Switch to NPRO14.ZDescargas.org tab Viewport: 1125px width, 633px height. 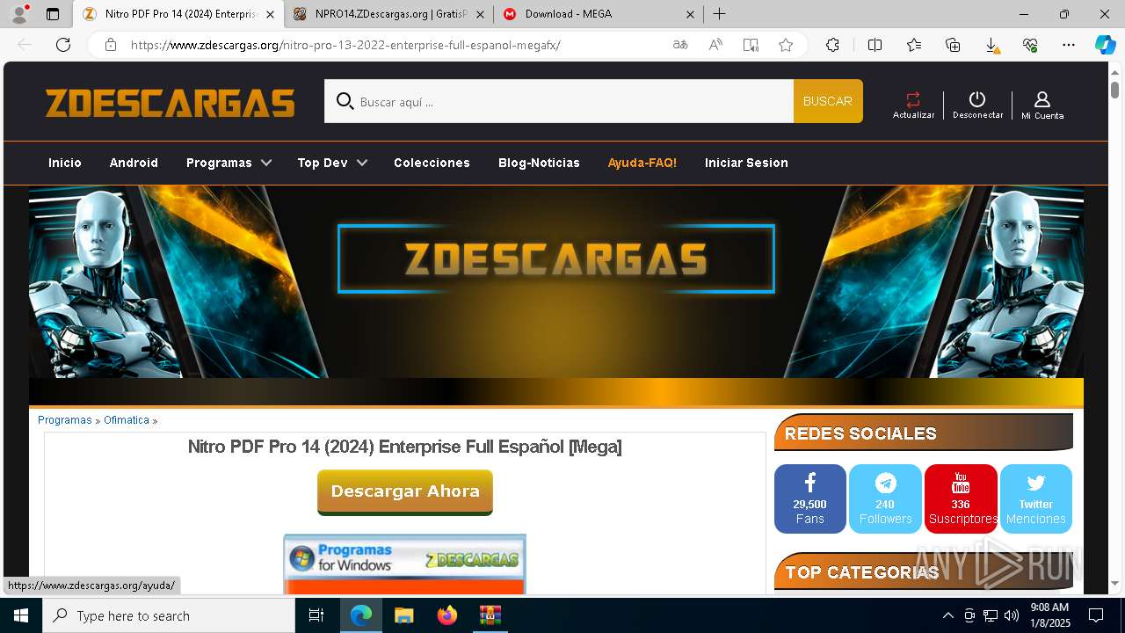(388, 14)
